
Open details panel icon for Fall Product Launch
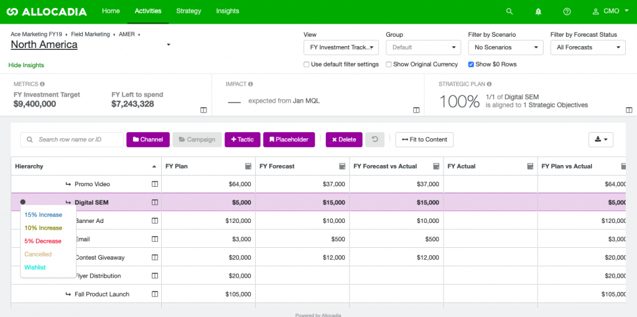(154, 294)
